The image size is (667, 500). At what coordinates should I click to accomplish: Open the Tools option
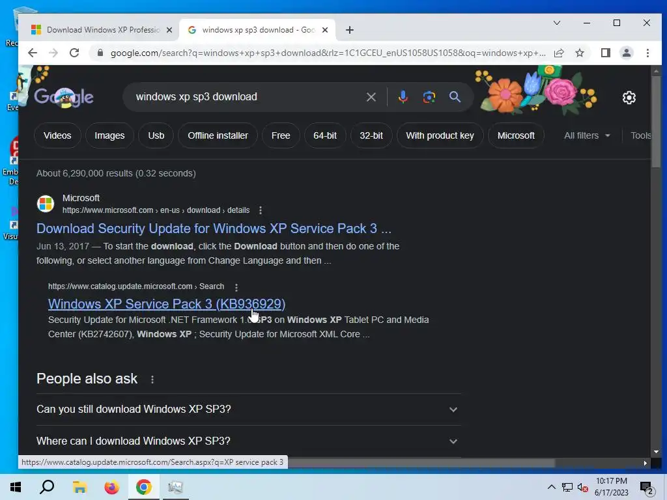641,135
